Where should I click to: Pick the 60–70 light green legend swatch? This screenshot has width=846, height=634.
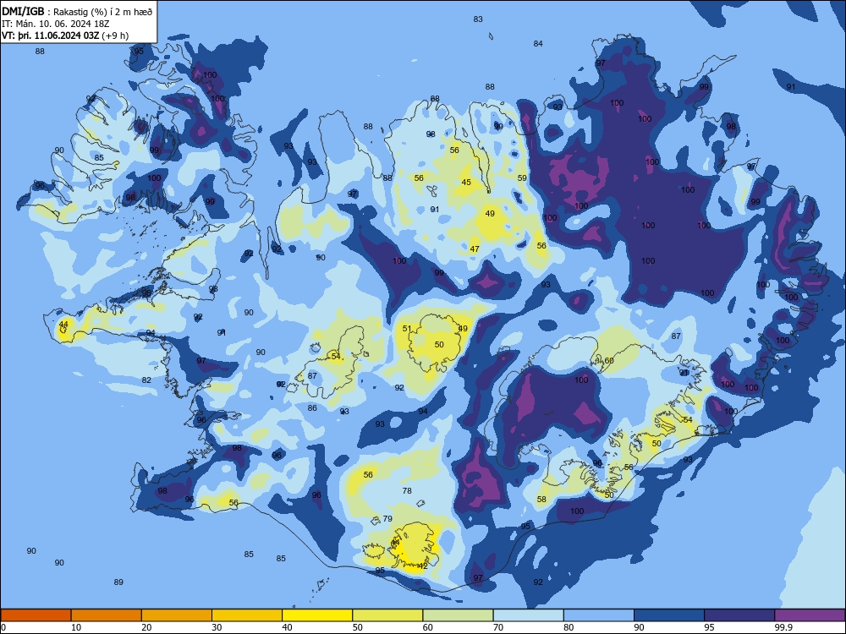pyautogui.click(x=458, y=615)
